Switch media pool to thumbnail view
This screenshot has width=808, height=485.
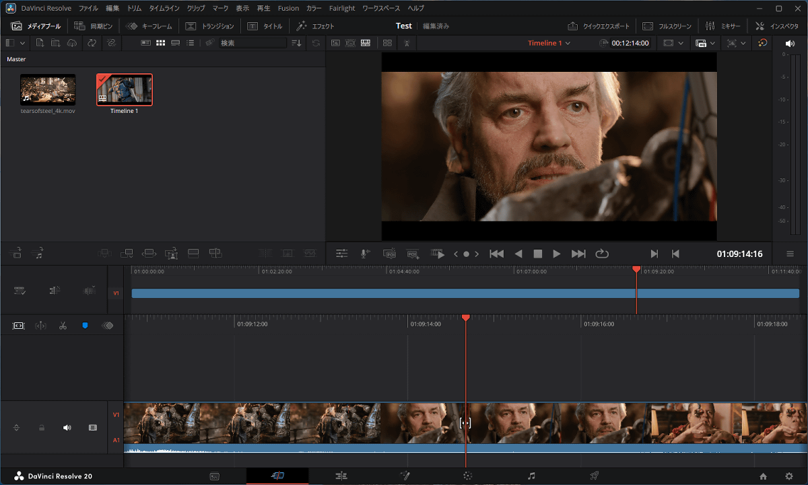coord(160,42)
